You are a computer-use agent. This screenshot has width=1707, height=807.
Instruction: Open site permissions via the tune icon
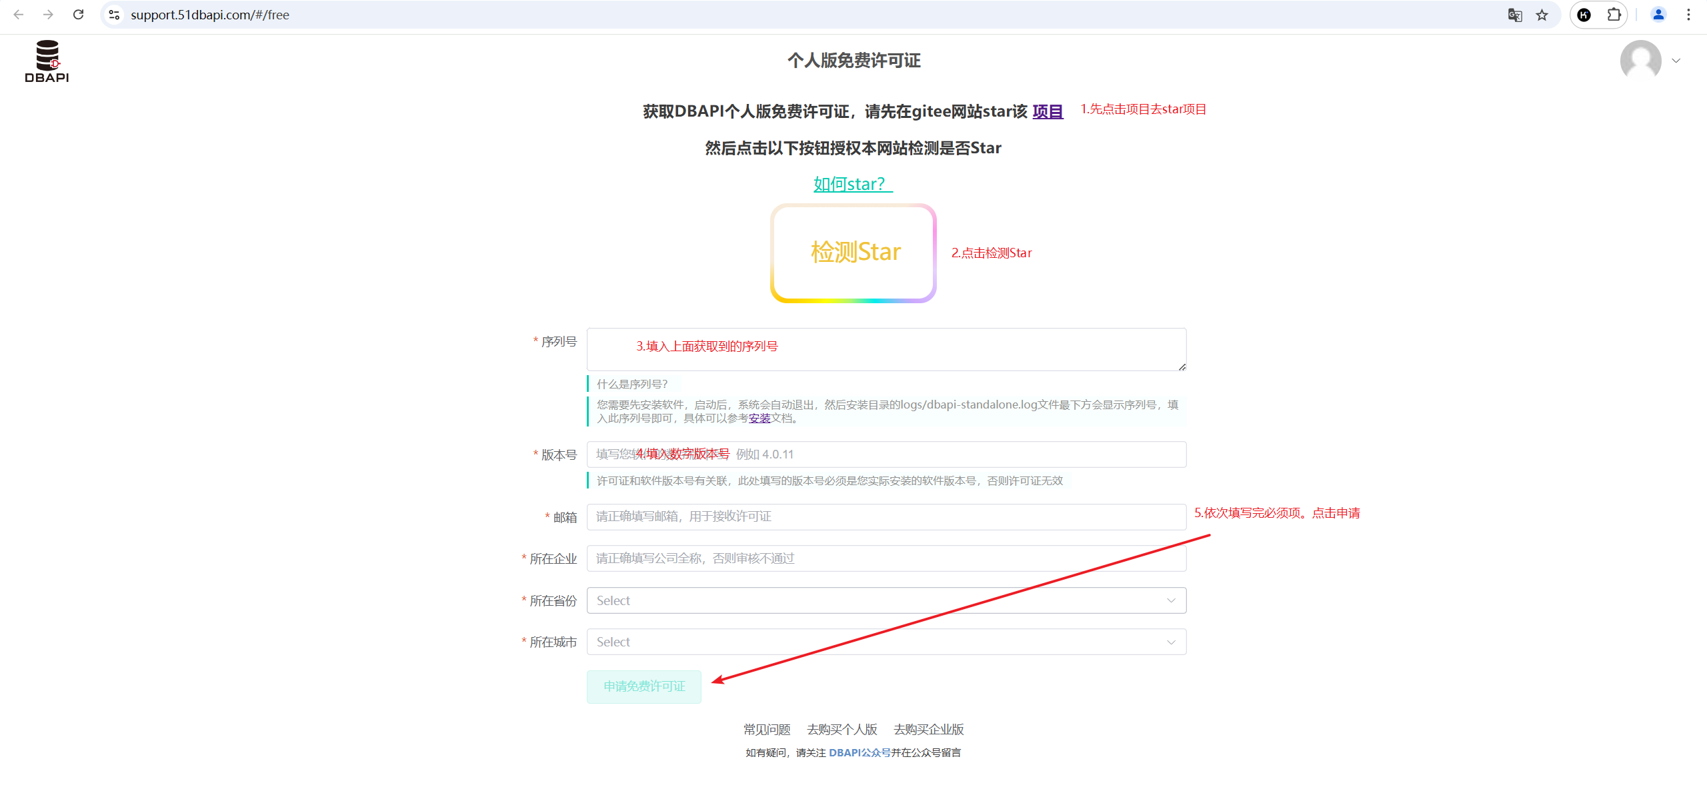tap(113, 15)
